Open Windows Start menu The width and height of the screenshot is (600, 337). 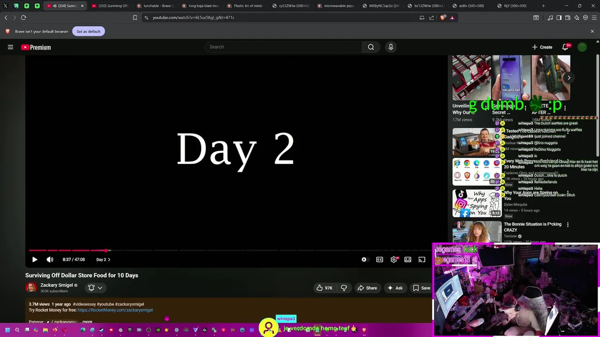pos(7,330)
